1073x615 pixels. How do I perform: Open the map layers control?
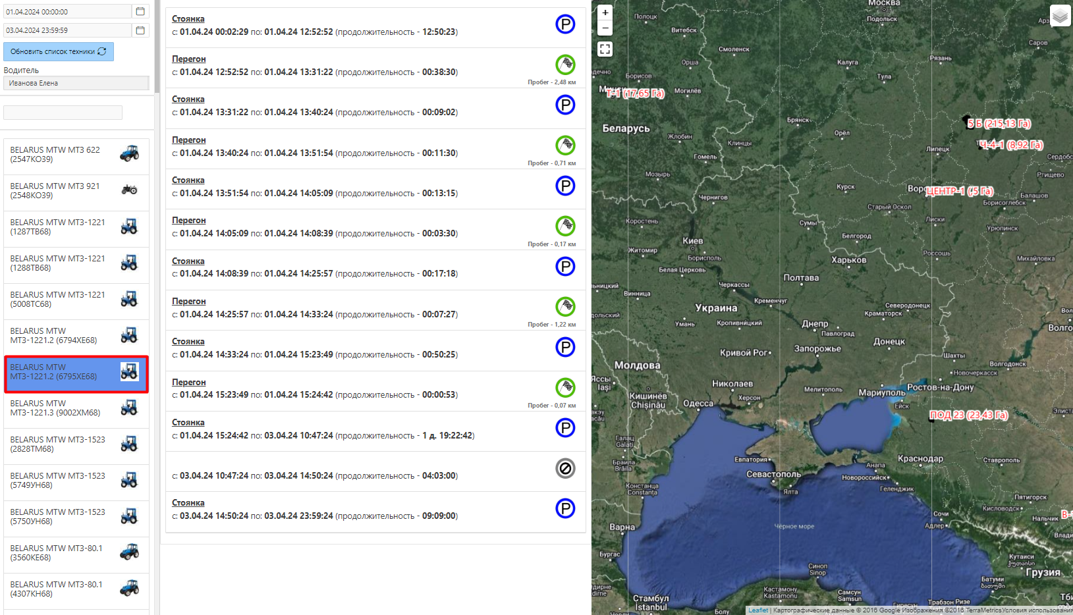click(1060, 16)
